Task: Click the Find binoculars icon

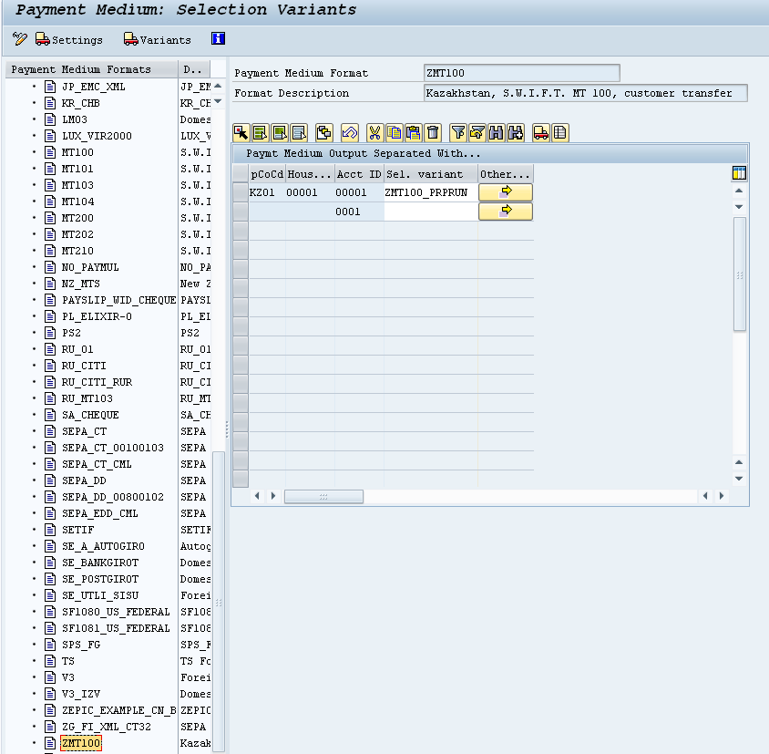Action: [x=495, y=133]
